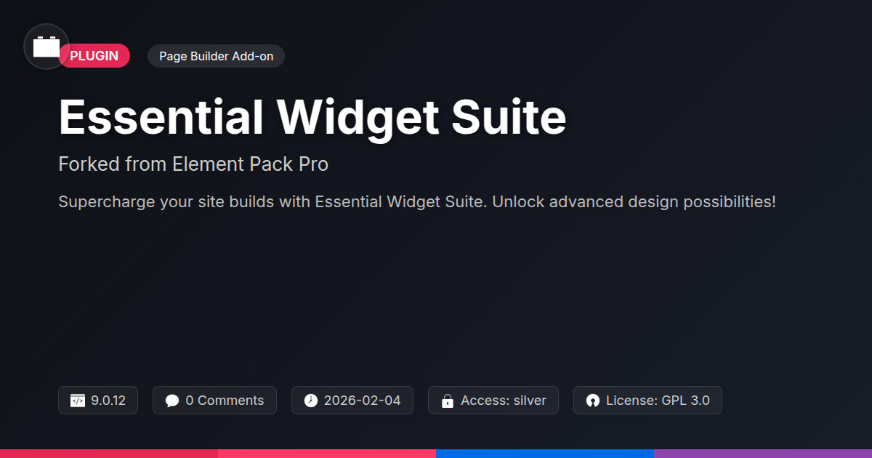Viewport: 872px width, 458px height.
Task: Select the 9.0.12 version badge
Action: click(x=98, y=401)
